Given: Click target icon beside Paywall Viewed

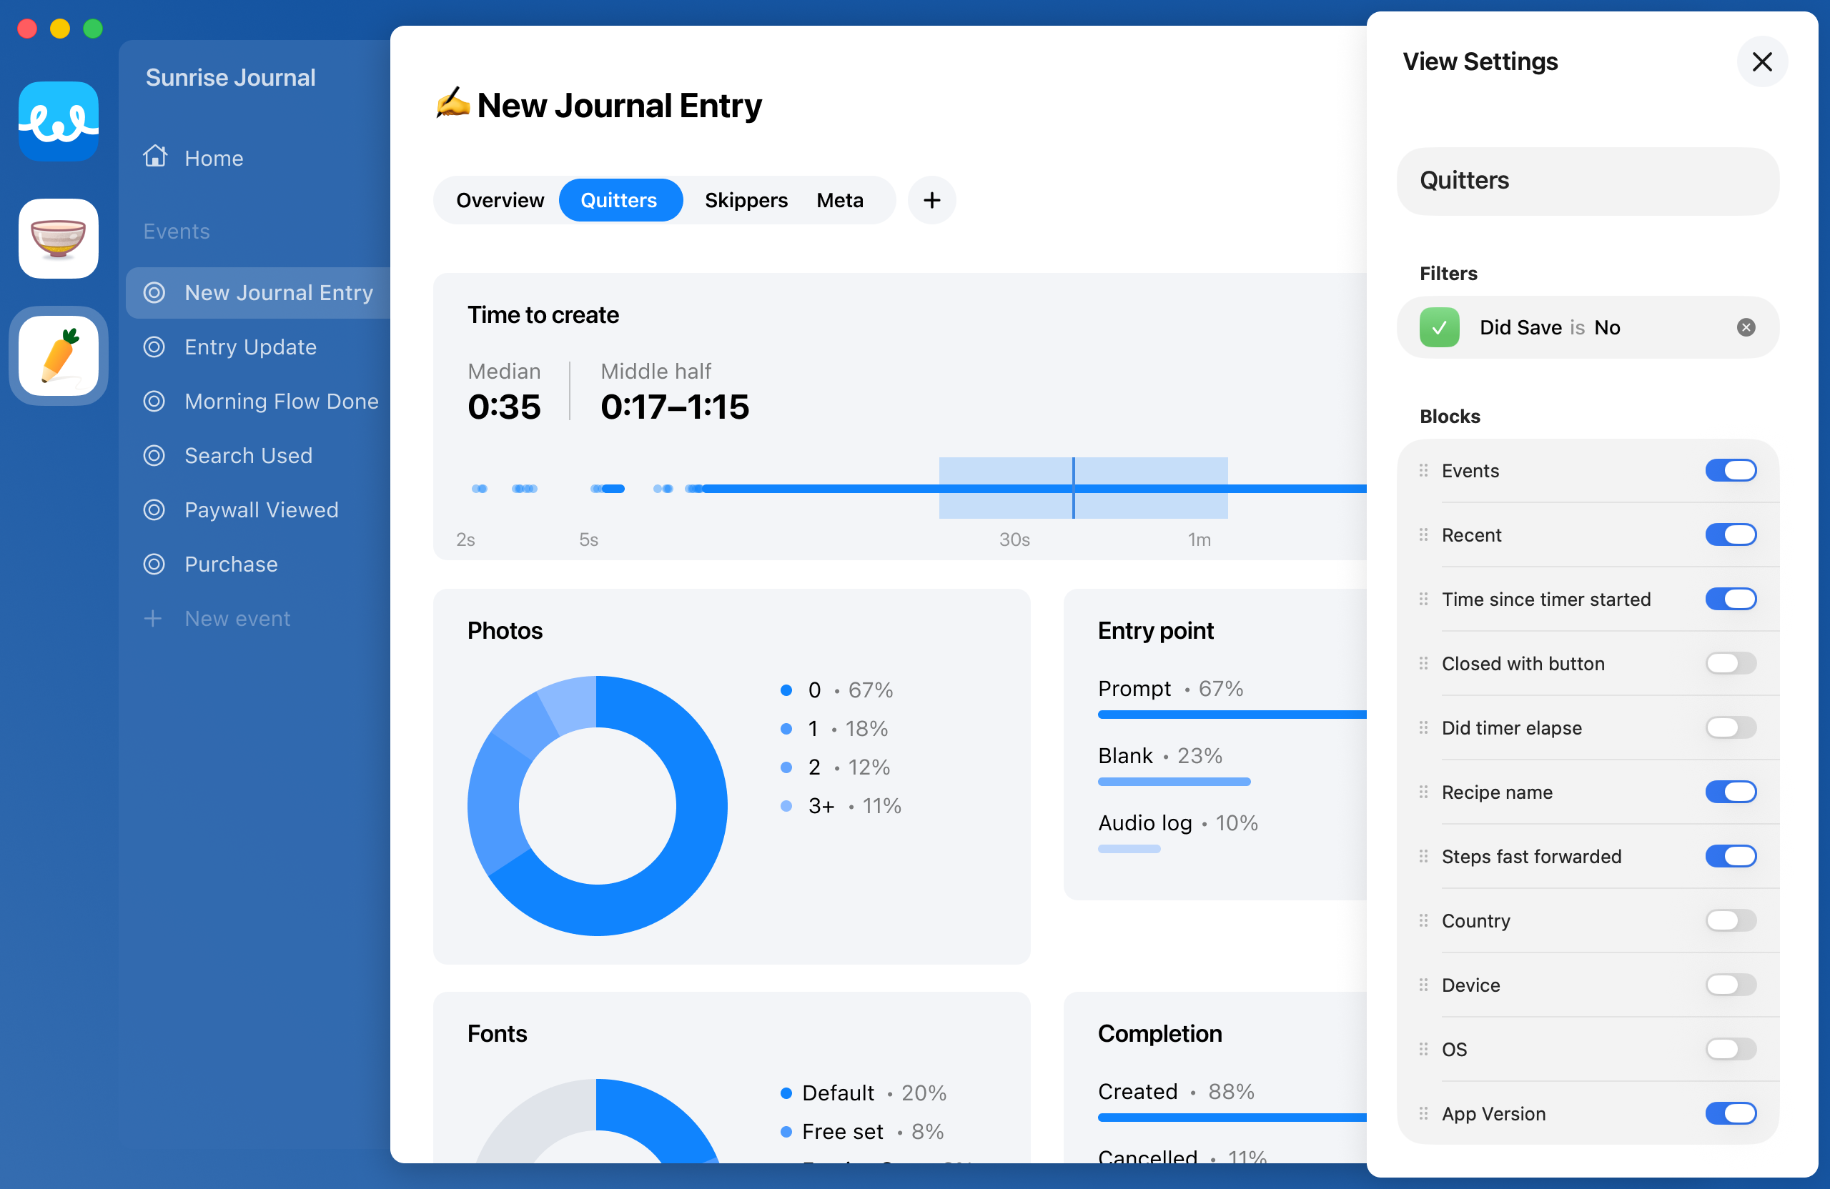Looking at the screenshot, I should [x=154, y=509].
